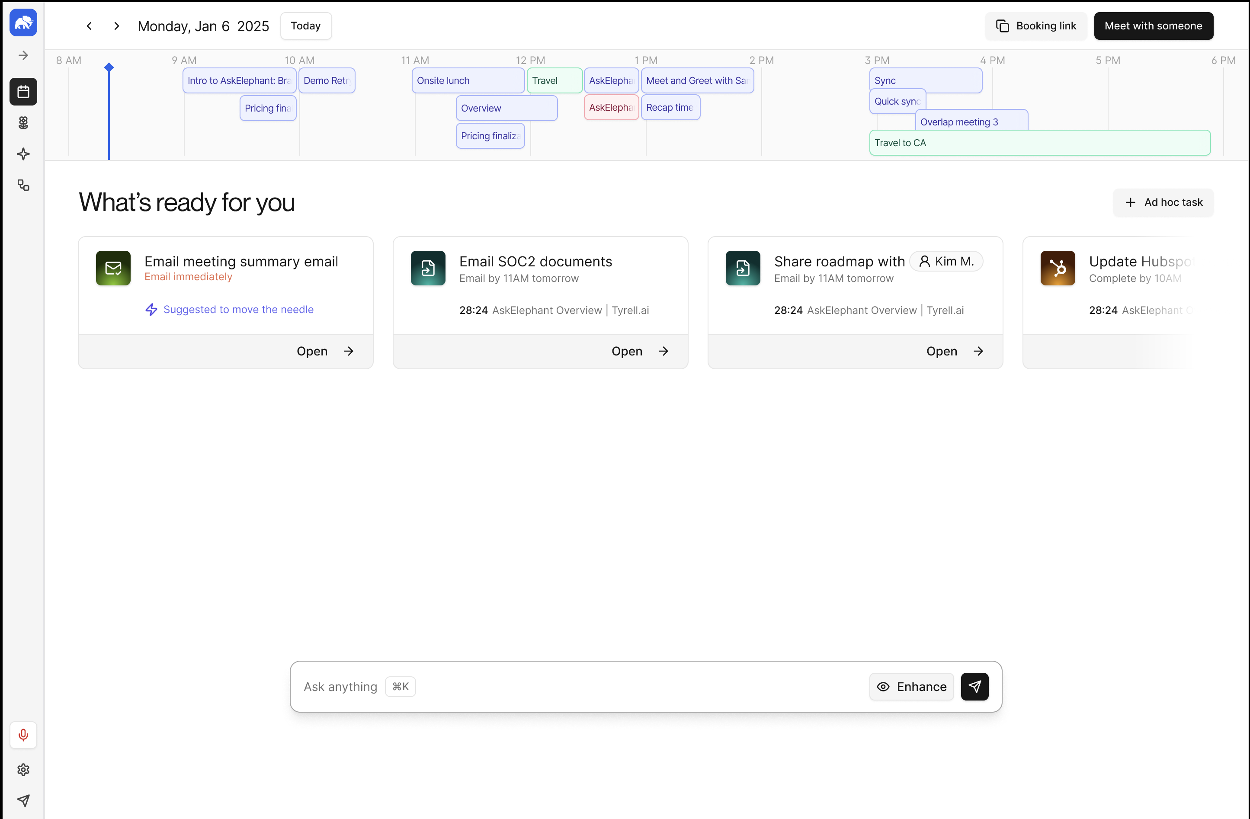Open the calendar view in sidebar
The width and height of the screenshot is (1250, 819).
tap(23, 91)
